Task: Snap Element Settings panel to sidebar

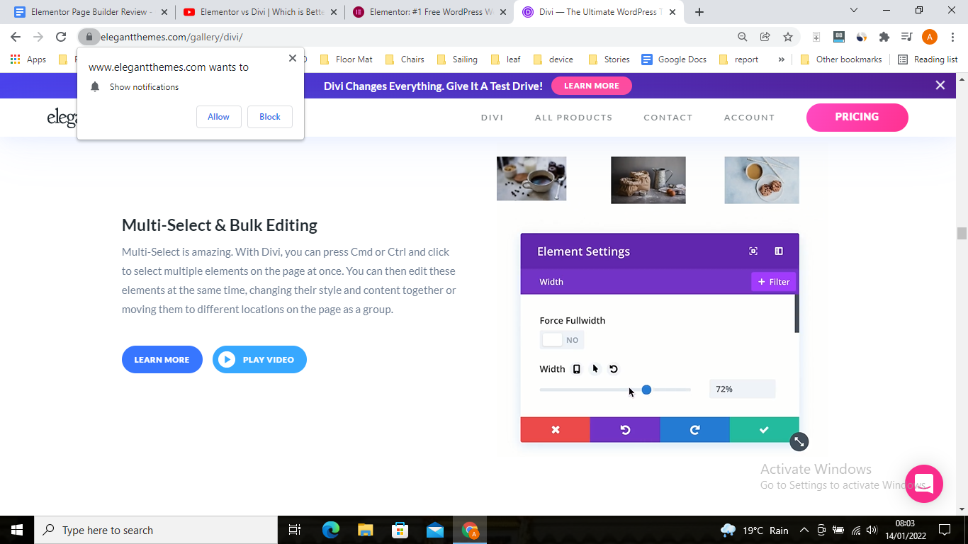Action: coord(779,251)
